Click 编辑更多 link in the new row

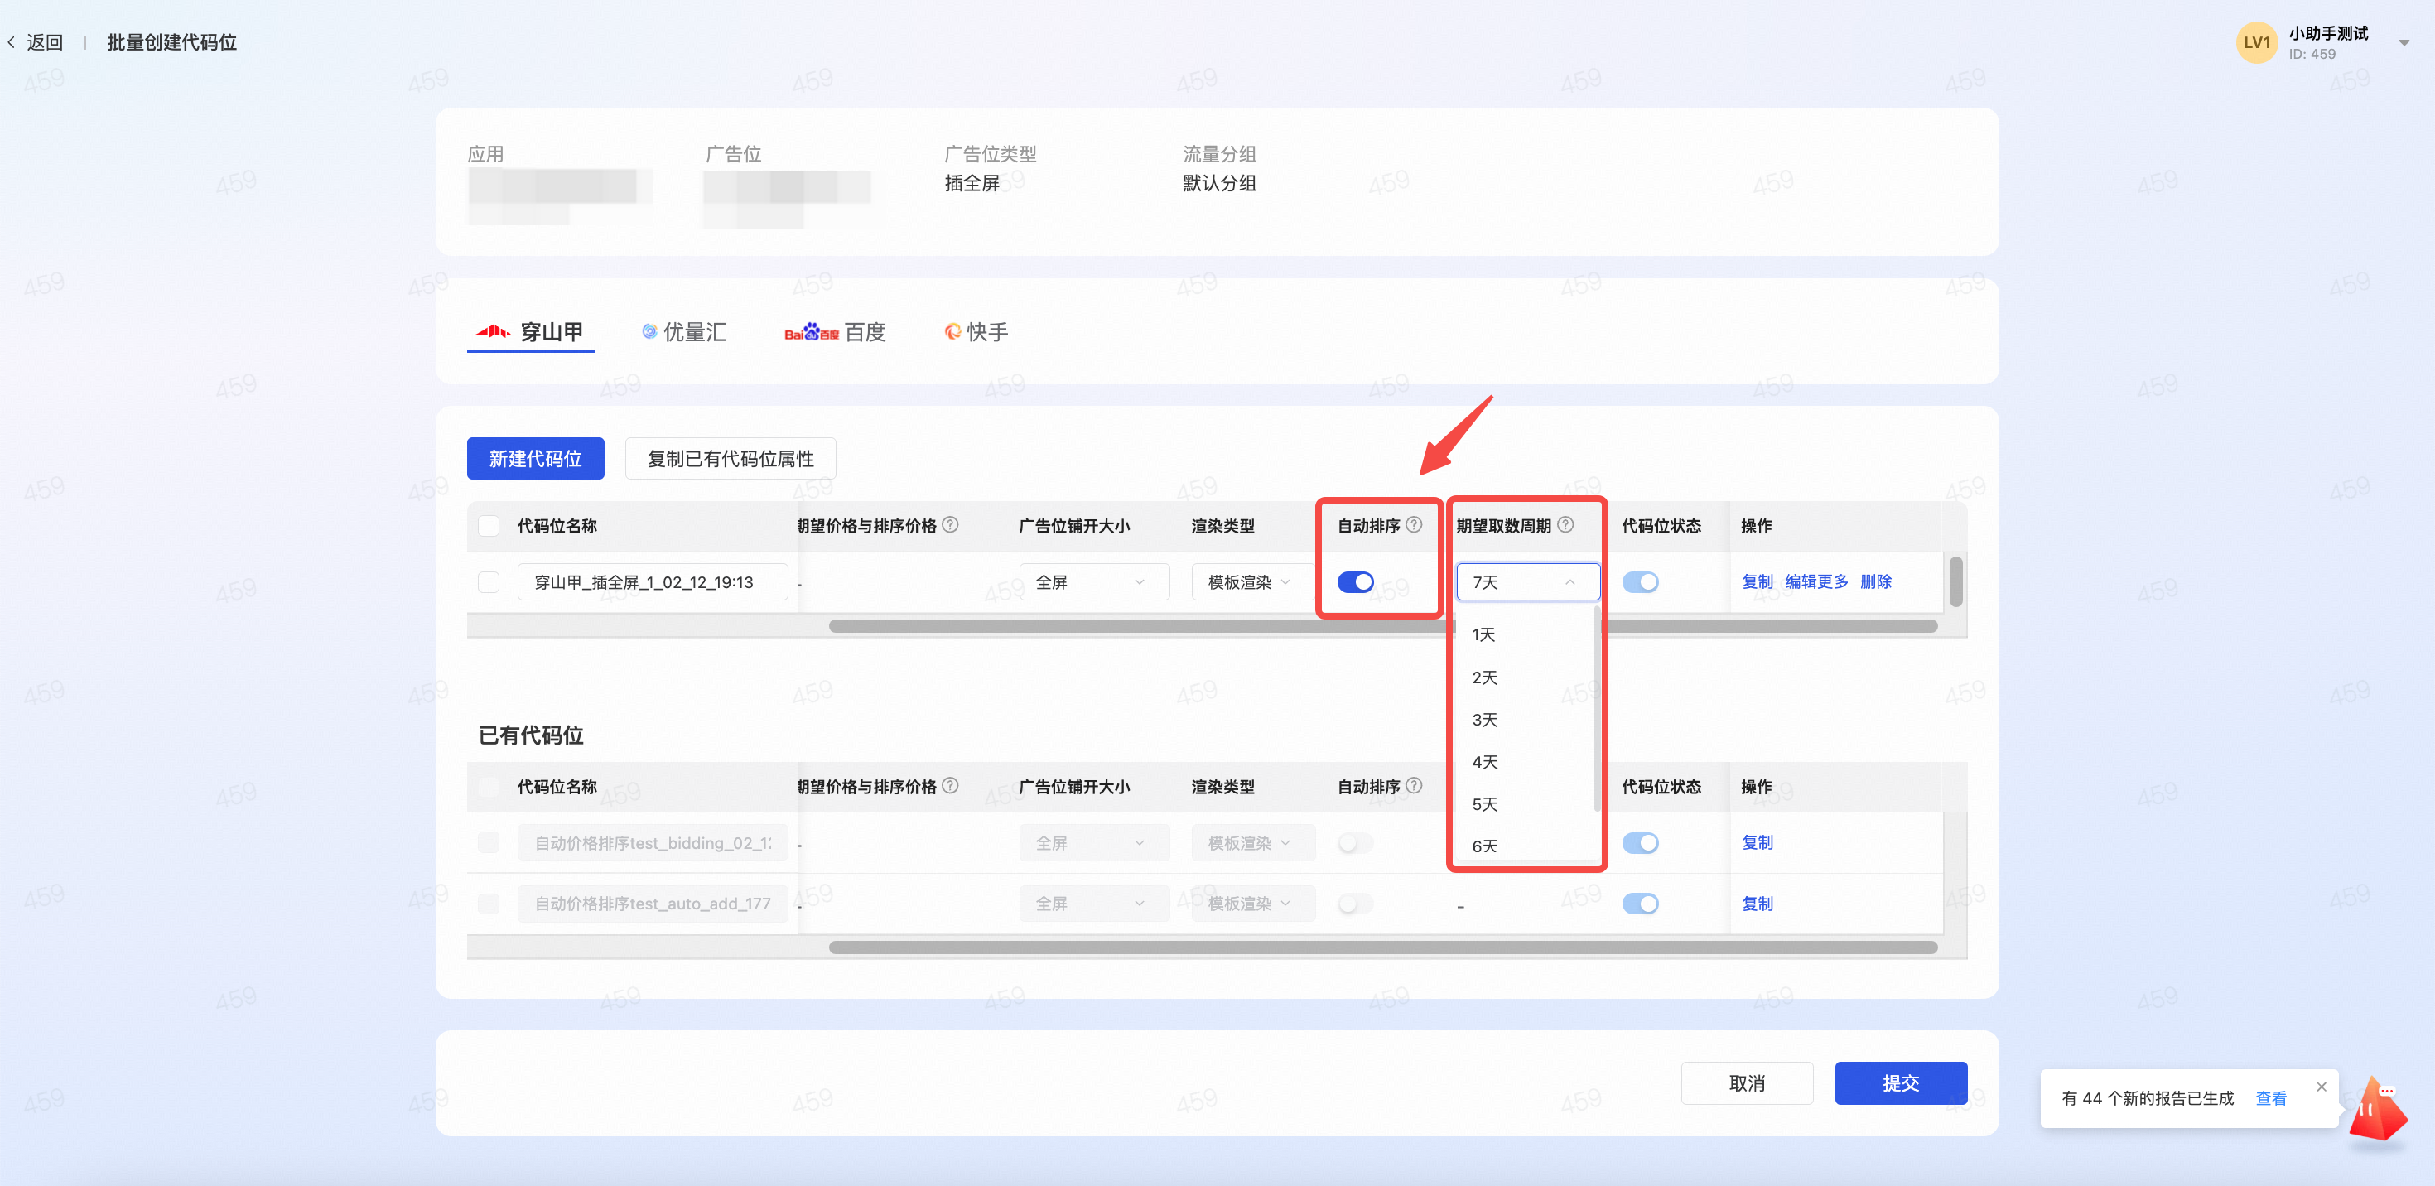click(1815, 582)
